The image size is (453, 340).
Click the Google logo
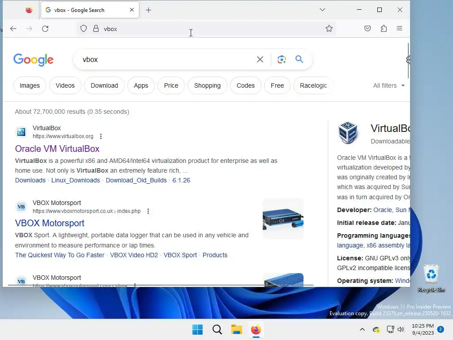click(33, 60)
